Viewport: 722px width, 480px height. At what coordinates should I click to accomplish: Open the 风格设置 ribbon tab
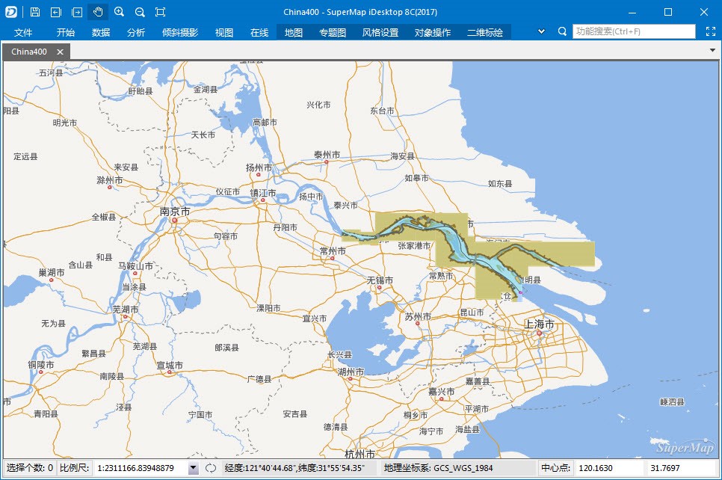coord(380,32)
